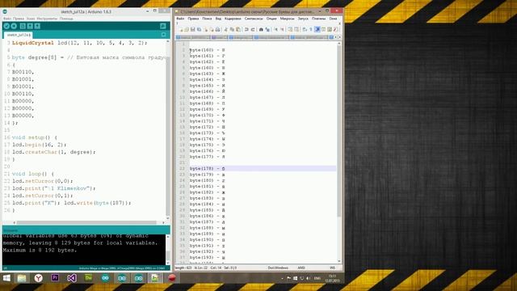
Task: Open the Синтаксисы menu in Notepad++
Action: 254,19
